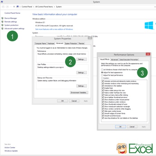Select Let Windows choose what's best radio

(x=102, y=70)
